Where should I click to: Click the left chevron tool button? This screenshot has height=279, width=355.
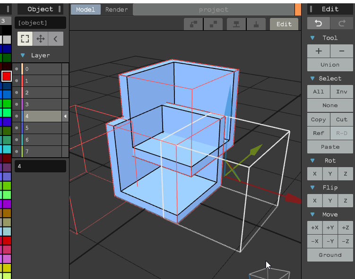tap(55, 39)
